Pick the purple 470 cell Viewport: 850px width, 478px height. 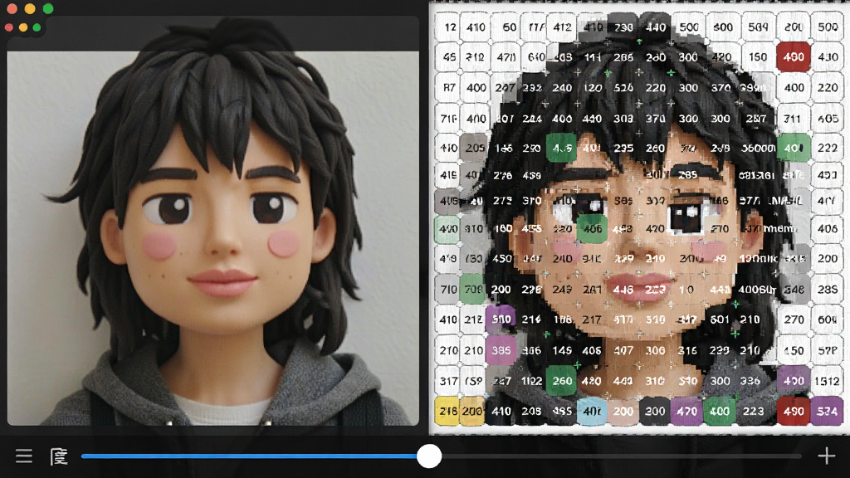click(x=686, y=412)
